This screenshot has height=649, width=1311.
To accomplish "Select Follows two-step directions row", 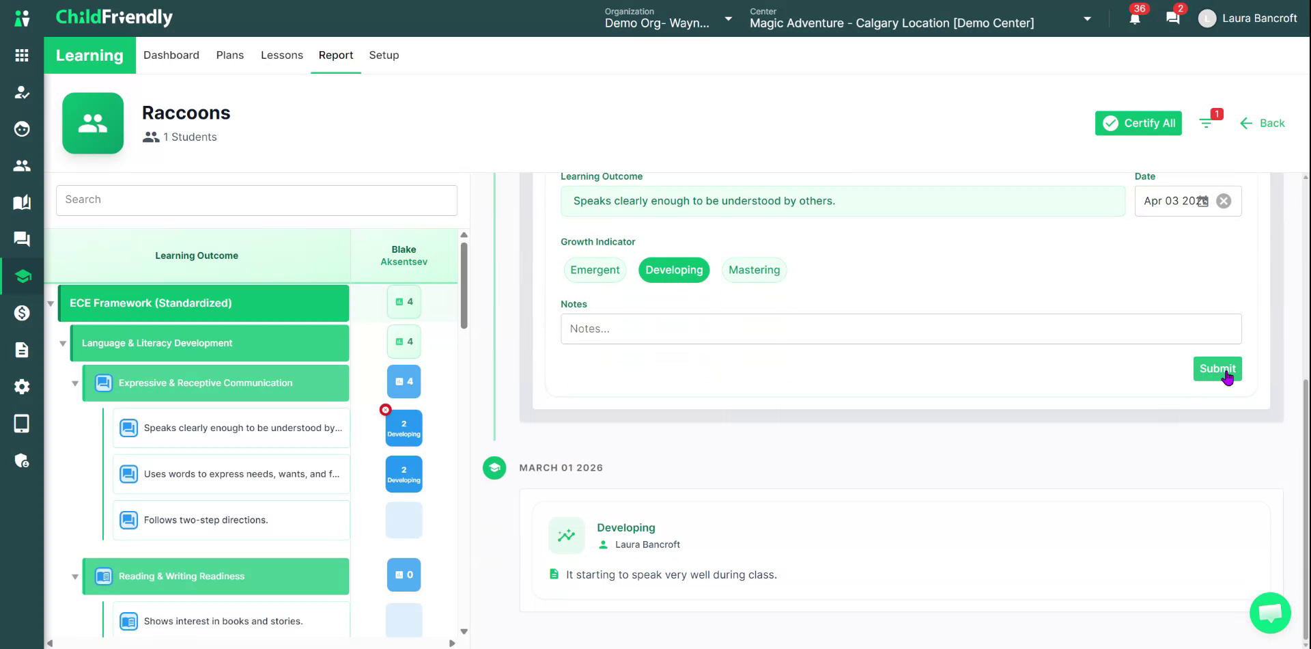I will point(231,521).
